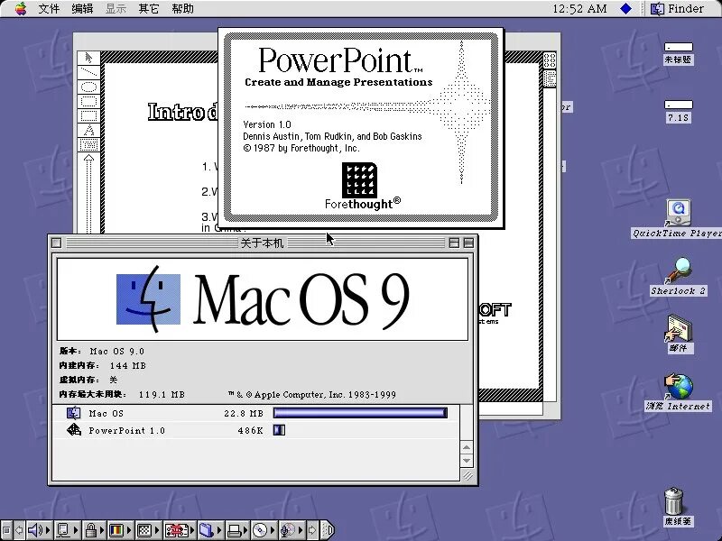
Task: Click the slide view icon atop PowerPoint scrollbar
Action: [x=550, y=60]
